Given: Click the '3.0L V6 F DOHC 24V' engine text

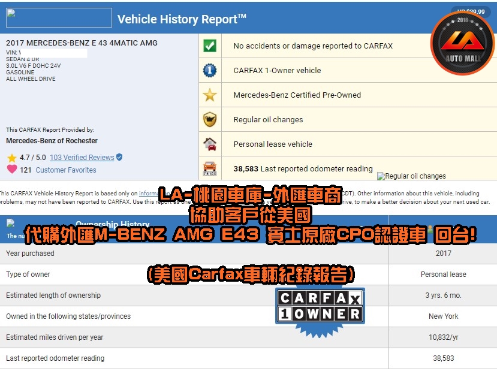Looking at the screenshot, I should 34,65.
